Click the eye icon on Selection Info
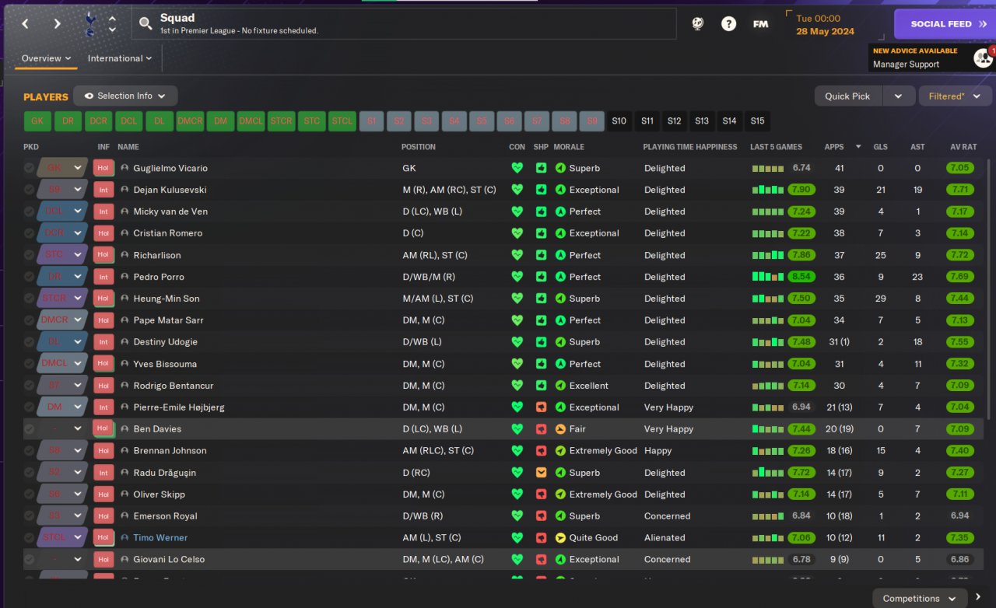The image size is (996, 608). 89,96
